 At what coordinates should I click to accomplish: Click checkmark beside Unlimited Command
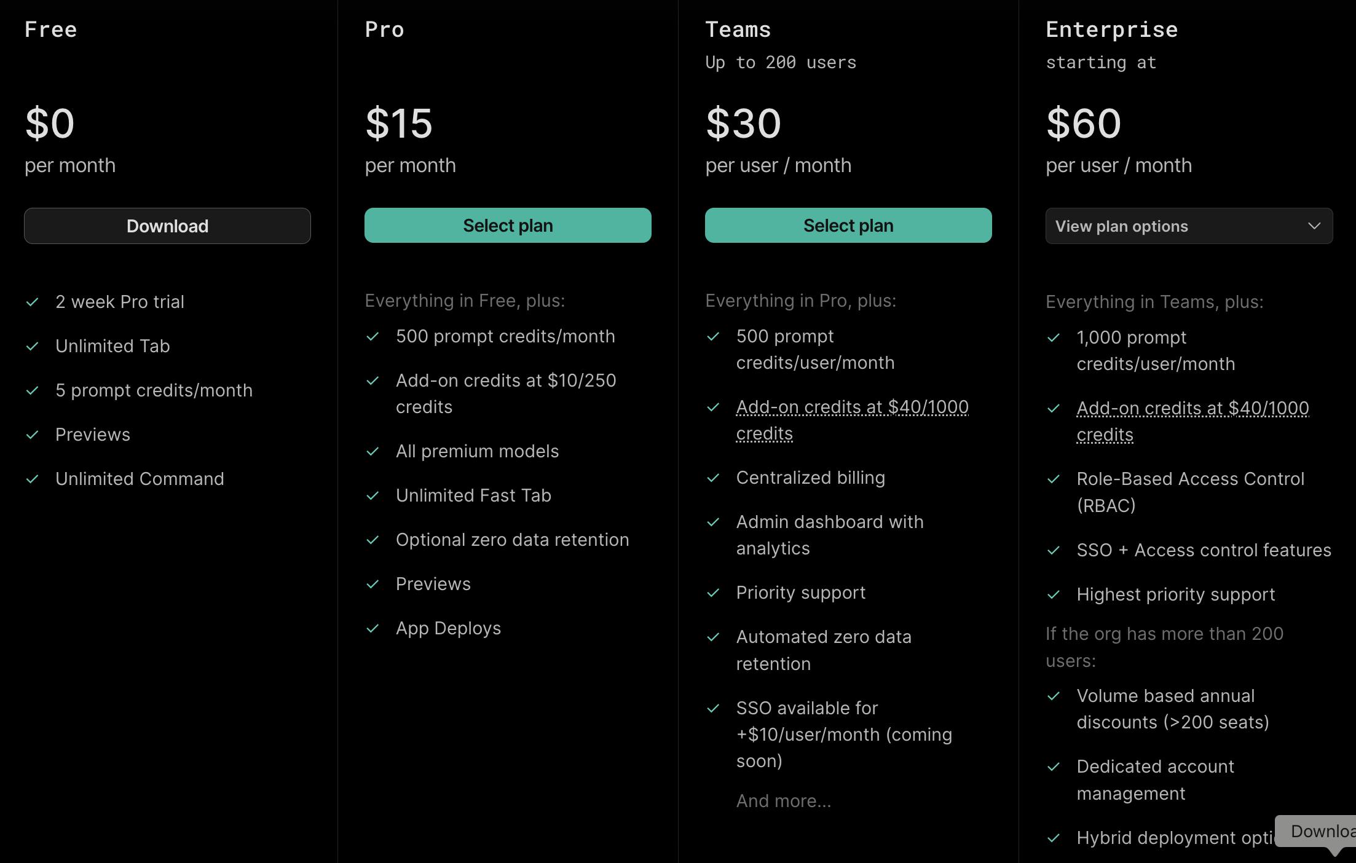[33, 479]
